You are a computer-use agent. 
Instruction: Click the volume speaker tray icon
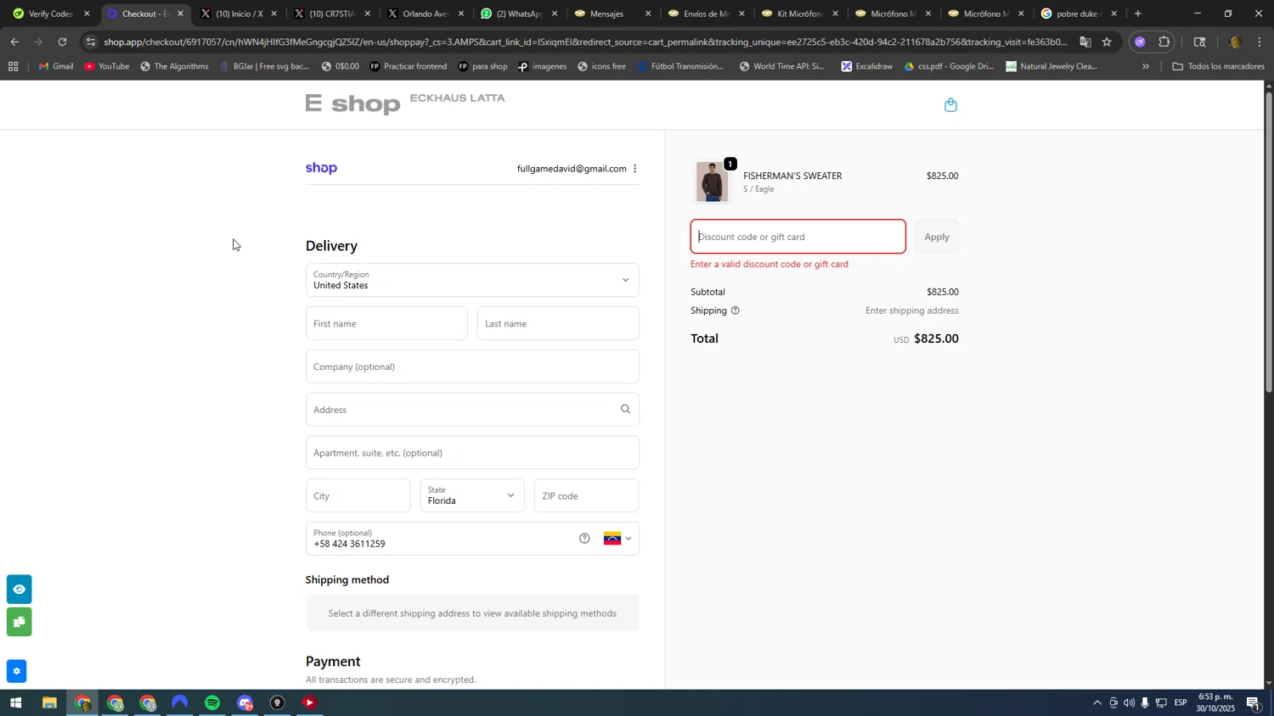(1129, 702)
